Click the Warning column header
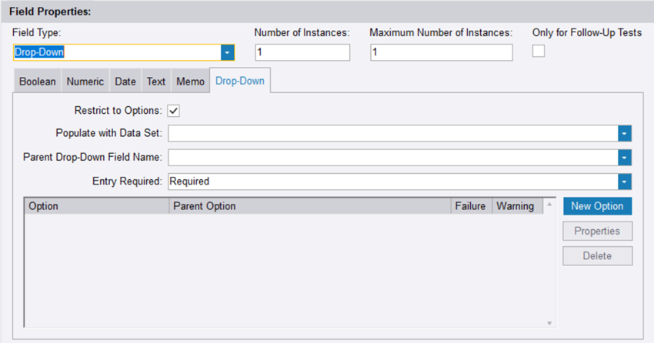The image size is (654, 343). point(515,206)
